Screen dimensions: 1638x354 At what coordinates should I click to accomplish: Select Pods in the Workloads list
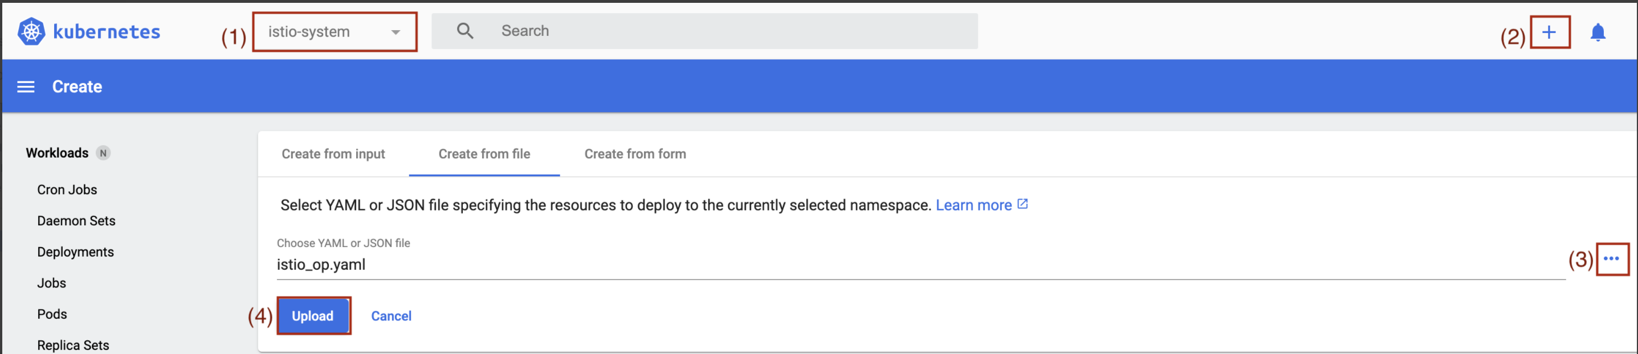[x=51, y=314]
